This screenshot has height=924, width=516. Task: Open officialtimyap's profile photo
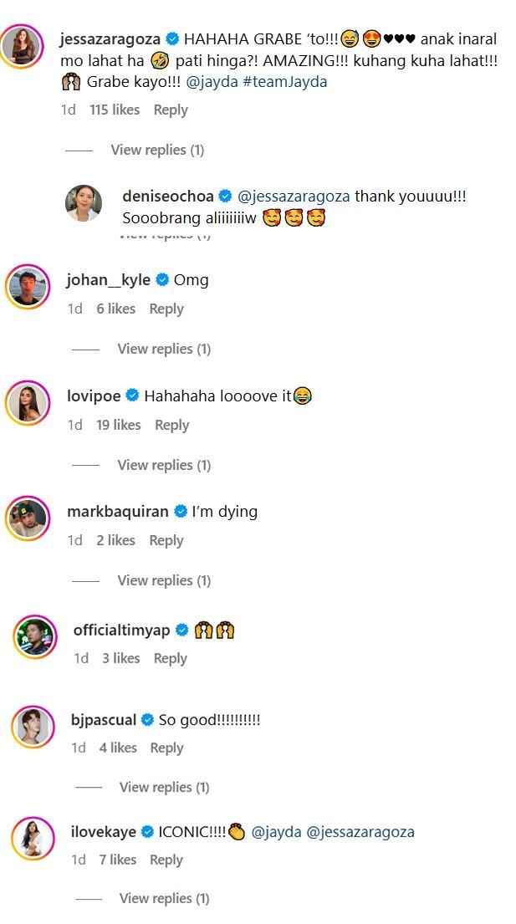click(34, 637)
